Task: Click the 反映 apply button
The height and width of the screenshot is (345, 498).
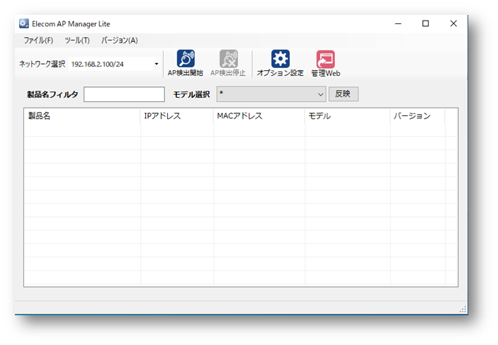Action: 344,94
